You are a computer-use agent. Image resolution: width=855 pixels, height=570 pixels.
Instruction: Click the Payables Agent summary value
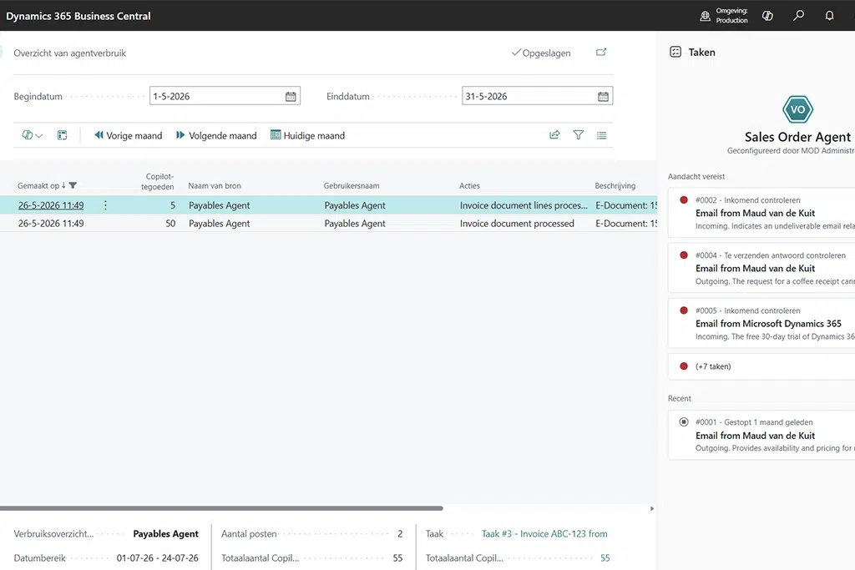coord(166,534)
